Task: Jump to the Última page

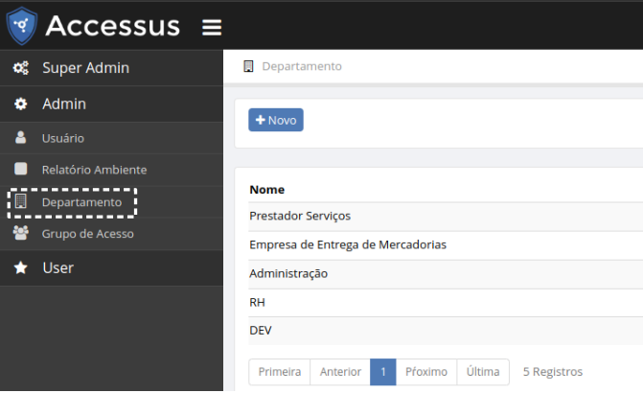Action: click(x=483, y=372)
